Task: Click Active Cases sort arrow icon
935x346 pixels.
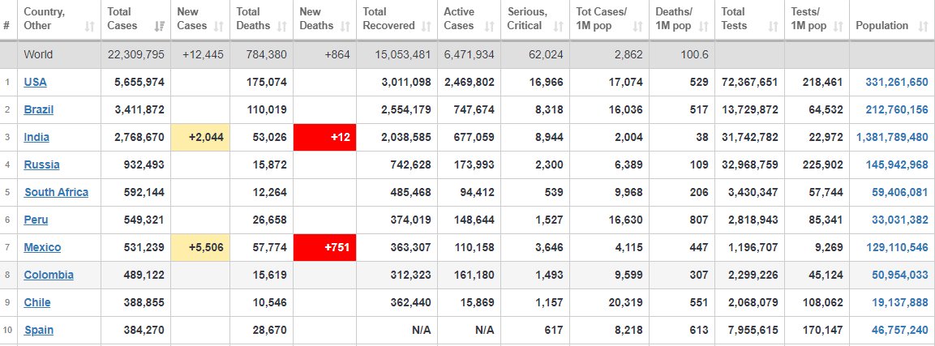Action: click(490, 26)
